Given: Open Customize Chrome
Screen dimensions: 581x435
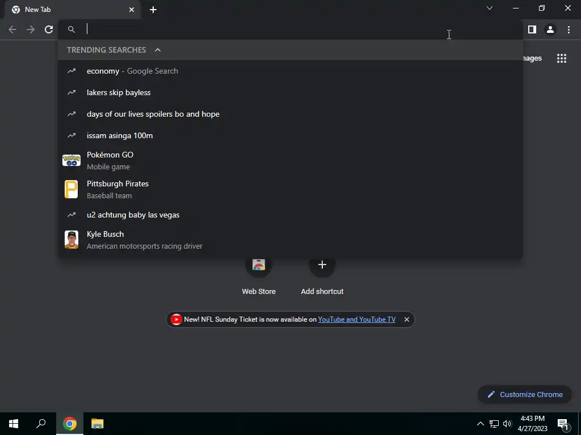Looking at the screenshot, I should click(524, 394).
